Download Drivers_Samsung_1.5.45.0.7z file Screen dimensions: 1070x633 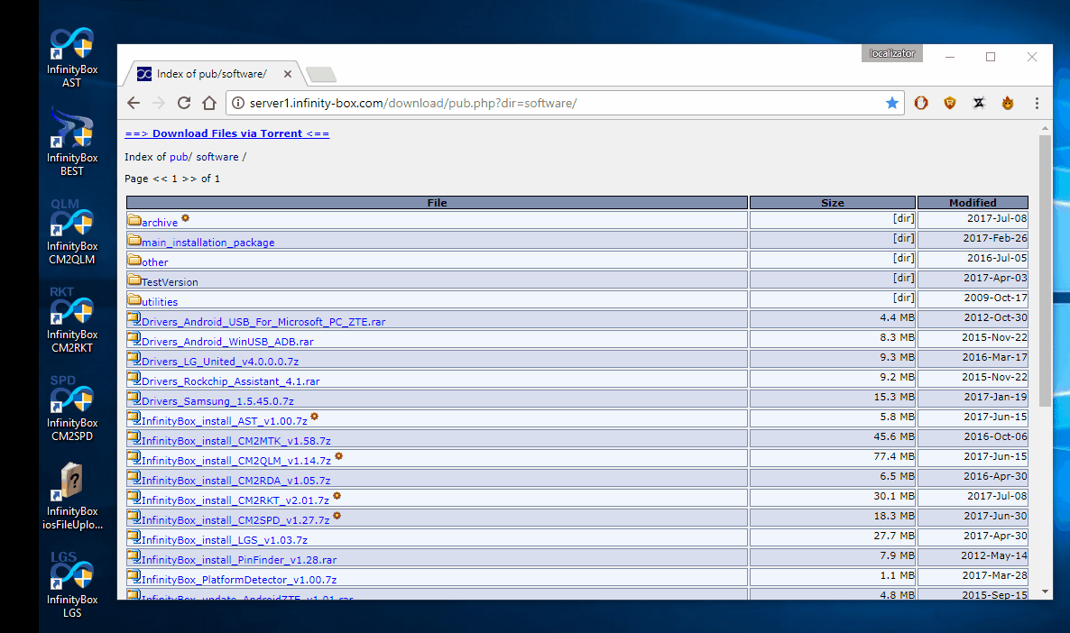pos(217,401)
